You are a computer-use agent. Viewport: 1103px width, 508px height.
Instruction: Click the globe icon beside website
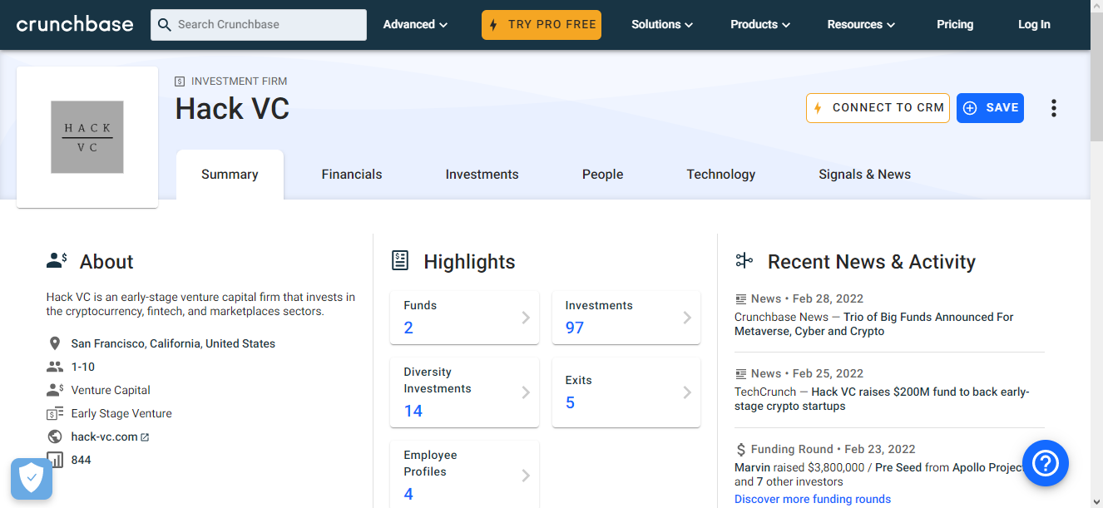click(x=55, y=436)
